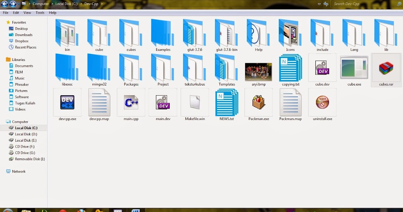Click Dev-Cpp in the address bar
Screen dimensions: 403x212
[91, 4]
